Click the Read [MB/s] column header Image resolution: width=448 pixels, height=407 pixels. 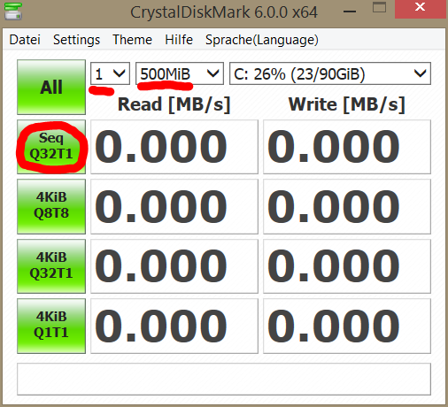click(174, 104)
